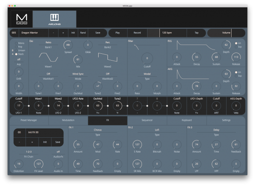
Task: Switch to the Modulation tab
Action: pos(68,120)
